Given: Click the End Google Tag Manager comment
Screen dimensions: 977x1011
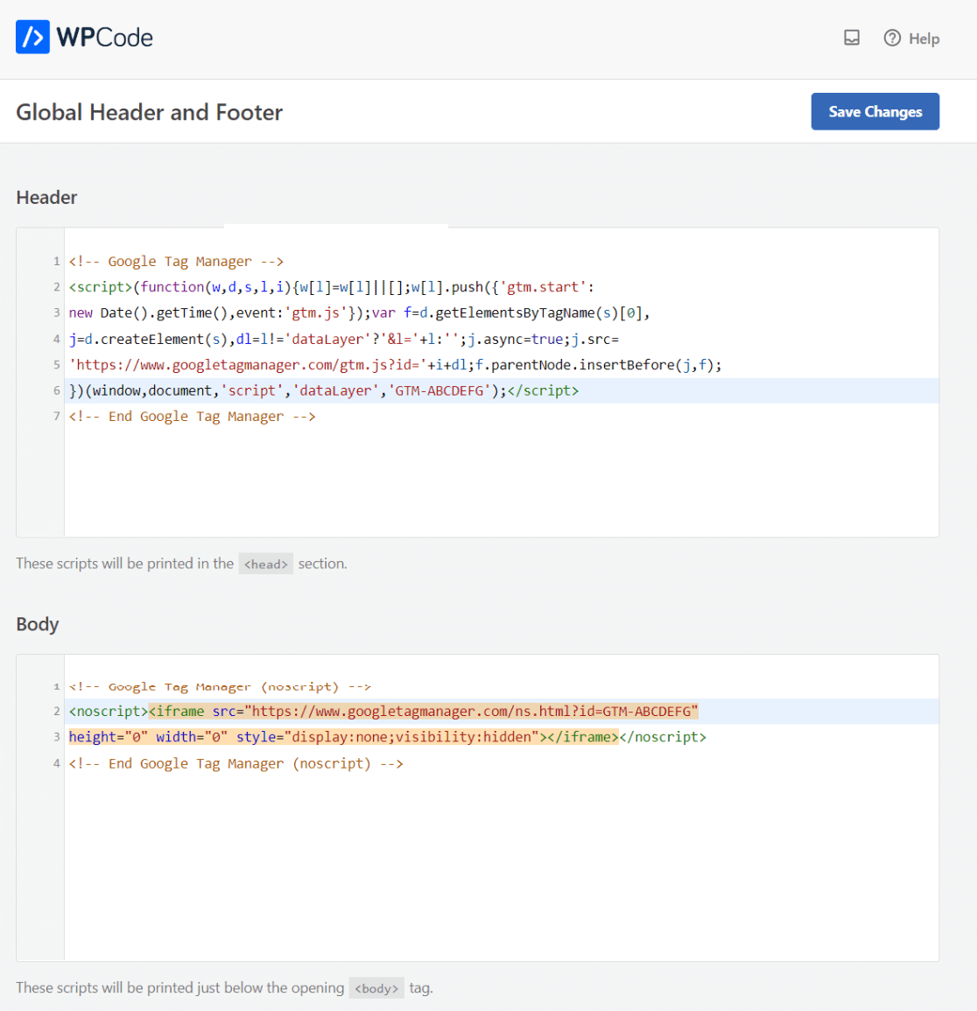Looking at the screenshot, I should (x=191, y=416).
